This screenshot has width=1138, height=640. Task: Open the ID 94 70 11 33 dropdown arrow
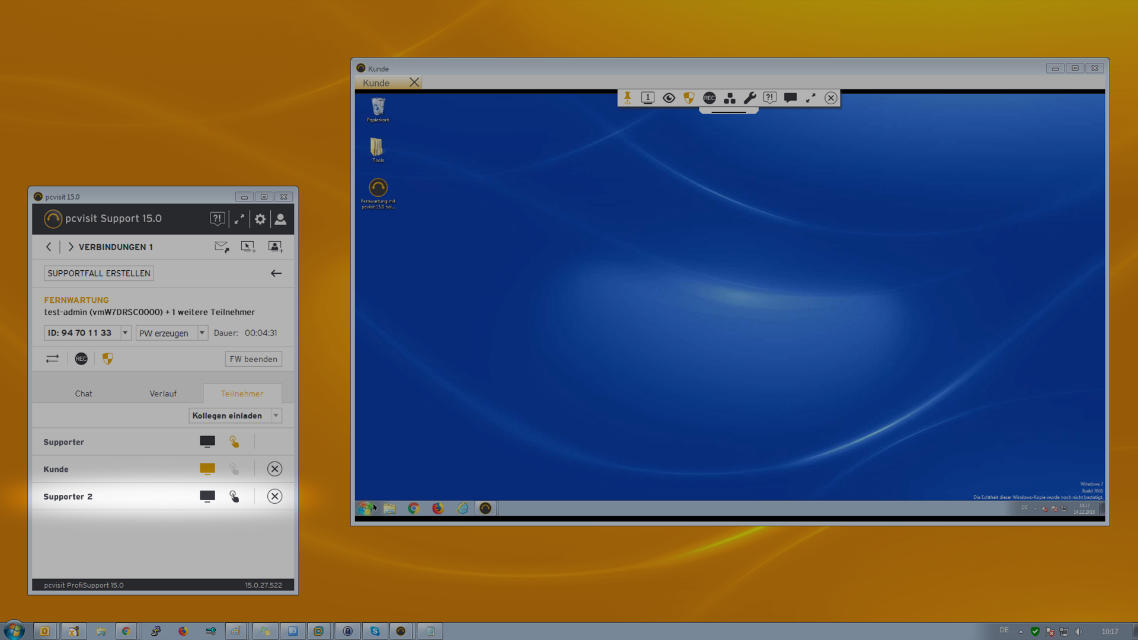click(125, 333)
